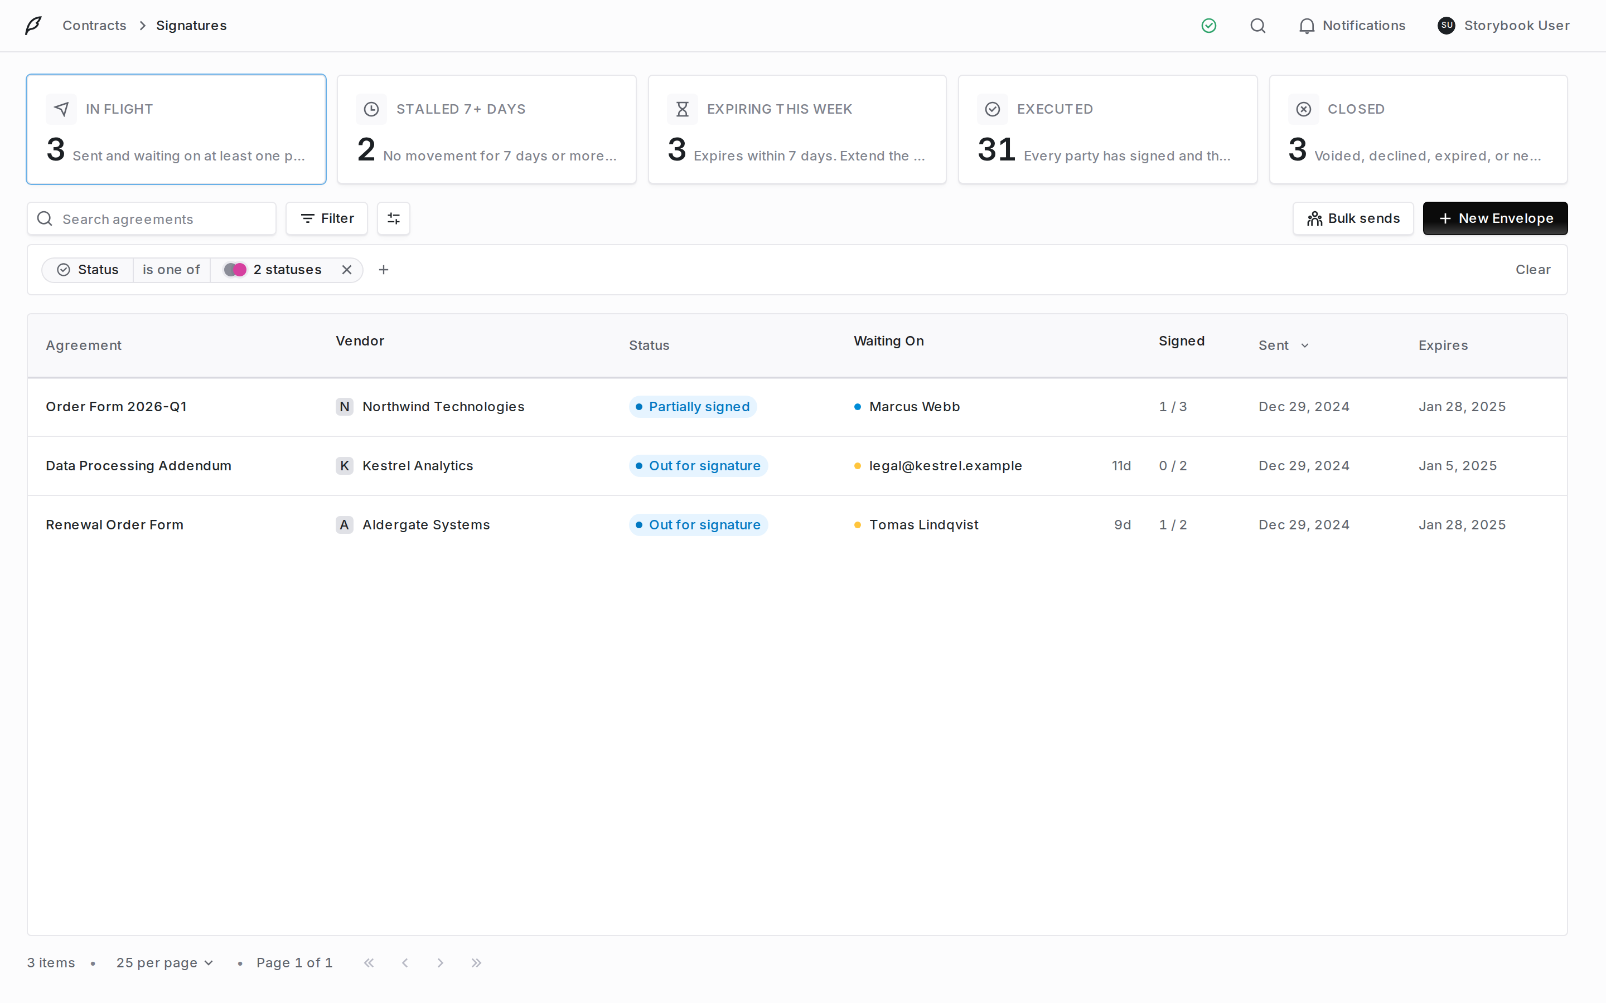
Task: Open the Status filter field selector
Action: (x=88, y=269)
